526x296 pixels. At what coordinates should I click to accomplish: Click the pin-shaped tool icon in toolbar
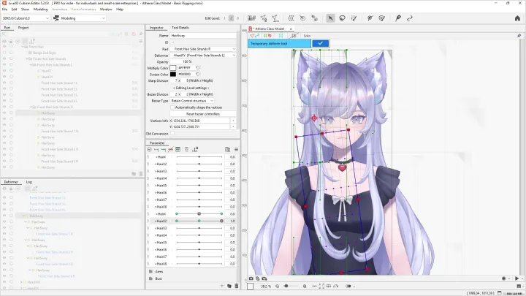pos(398,18)
